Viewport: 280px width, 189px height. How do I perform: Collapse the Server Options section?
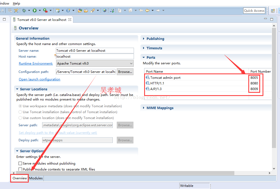[17, 151]
